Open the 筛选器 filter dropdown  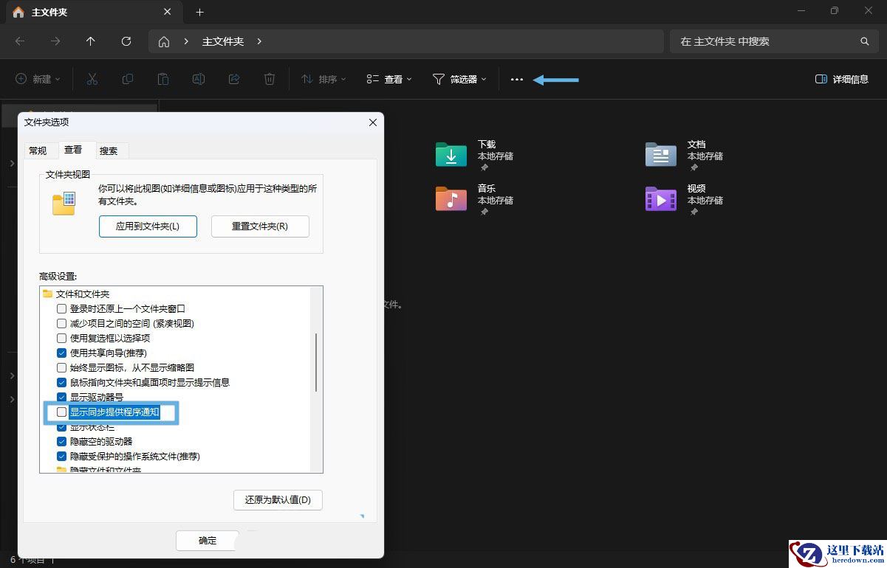click(459, 79)
